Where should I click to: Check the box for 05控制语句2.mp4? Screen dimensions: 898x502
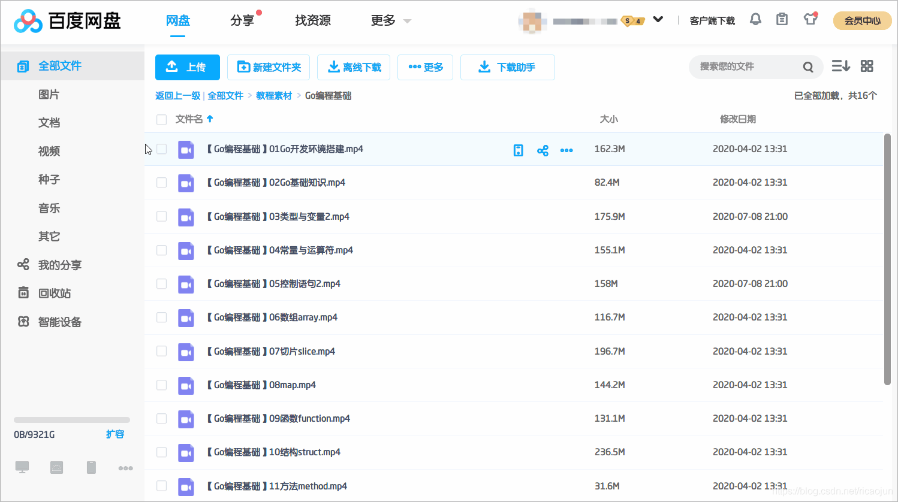point(161,284)
